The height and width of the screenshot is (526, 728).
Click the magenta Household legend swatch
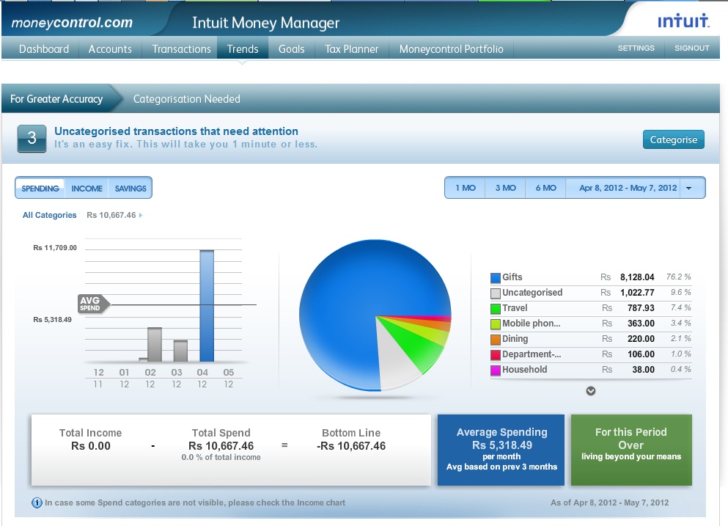tap(496, 370)
